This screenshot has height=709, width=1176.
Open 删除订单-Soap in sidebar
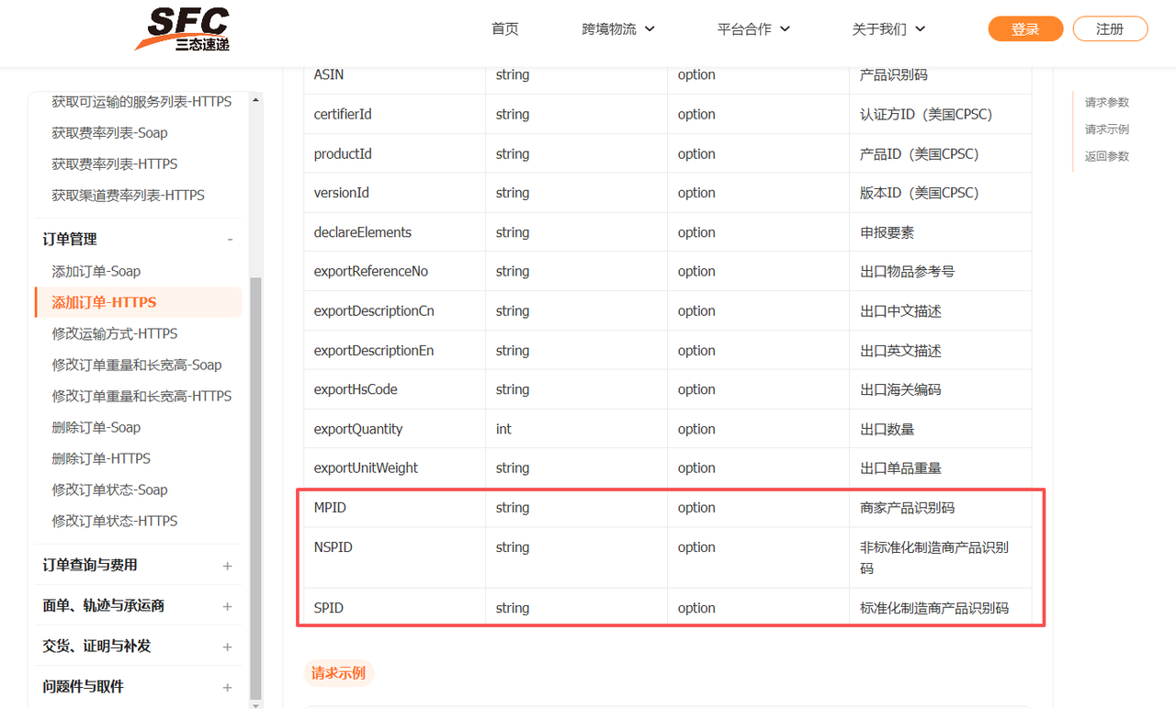click(96, 428)
